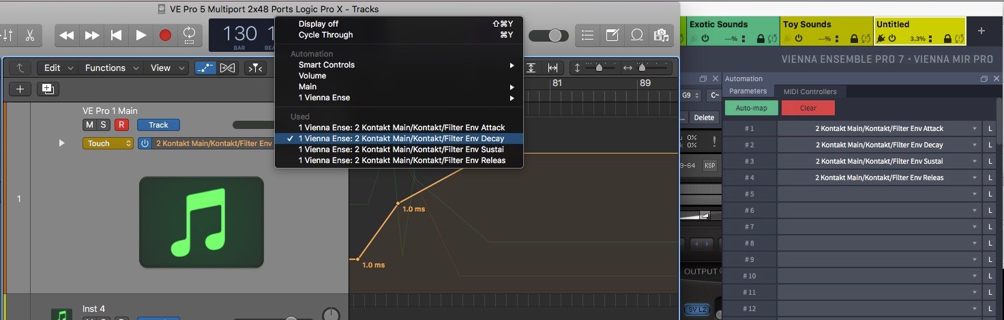Open the Note Pads icon
Viewport: 1004px width, 320px height.
(x=612, y=35)
